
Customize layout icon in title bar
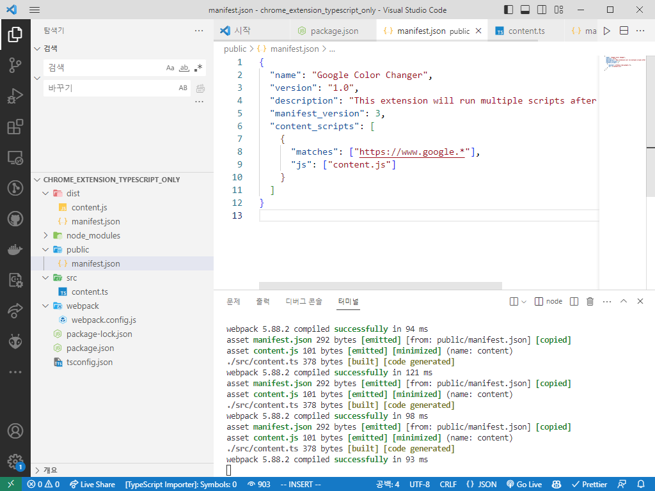click(x=558, y=10)
